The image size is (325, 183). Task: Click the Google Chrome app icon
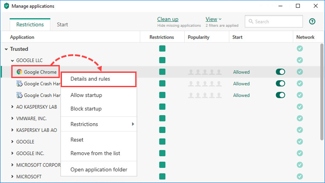click(19, 72)
